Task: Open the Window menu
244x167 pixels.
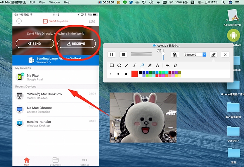Action: pyautogui.click(x=55, y=2)
